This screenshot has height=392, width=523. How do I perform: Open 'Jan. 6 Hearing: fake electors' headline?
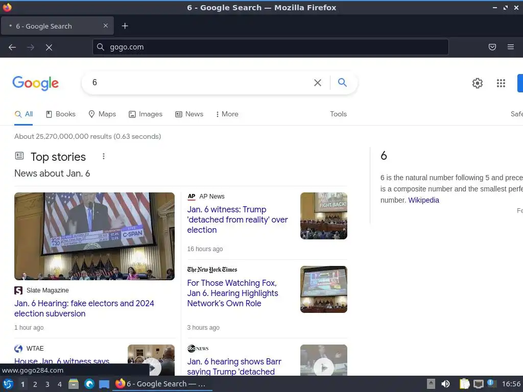coord(84,308)
